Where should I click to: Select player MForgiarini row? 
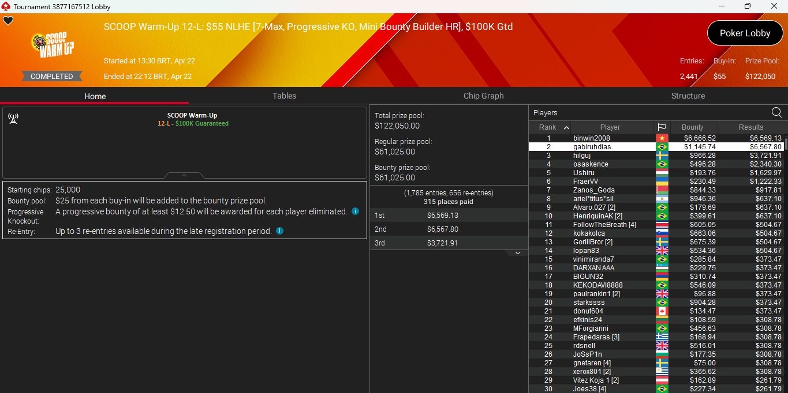coord(656,328)
